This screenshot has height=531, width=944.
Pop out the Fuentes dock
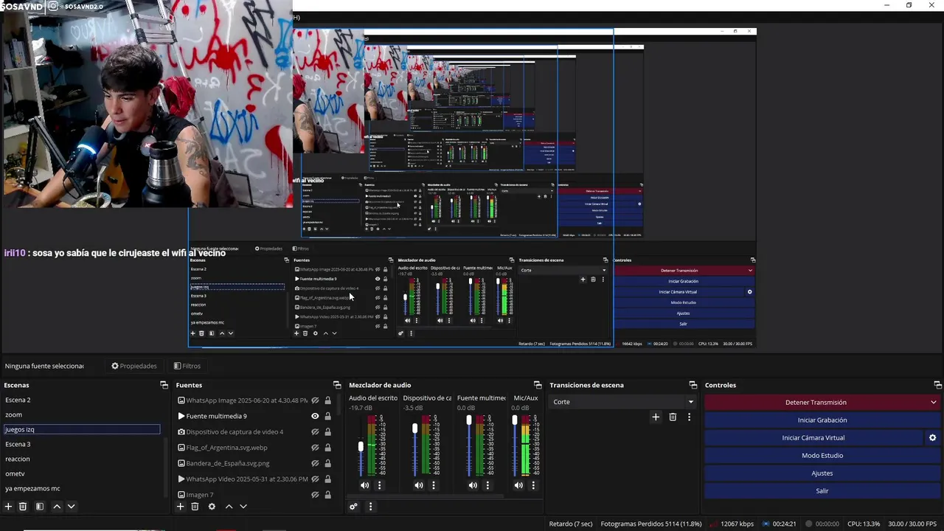(337, 385)
